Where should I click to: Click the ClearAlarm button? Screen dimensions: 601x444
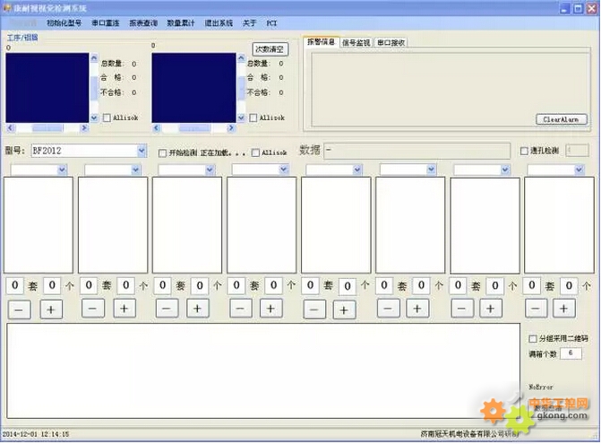pyautogui.click(x=562, y=119)
